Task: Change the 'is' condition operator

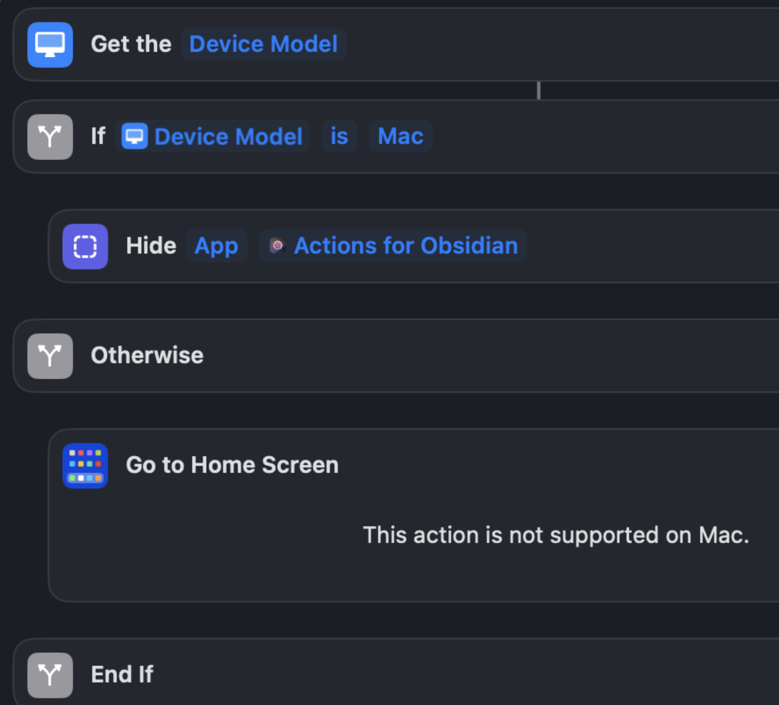Action: click(339, 136)
